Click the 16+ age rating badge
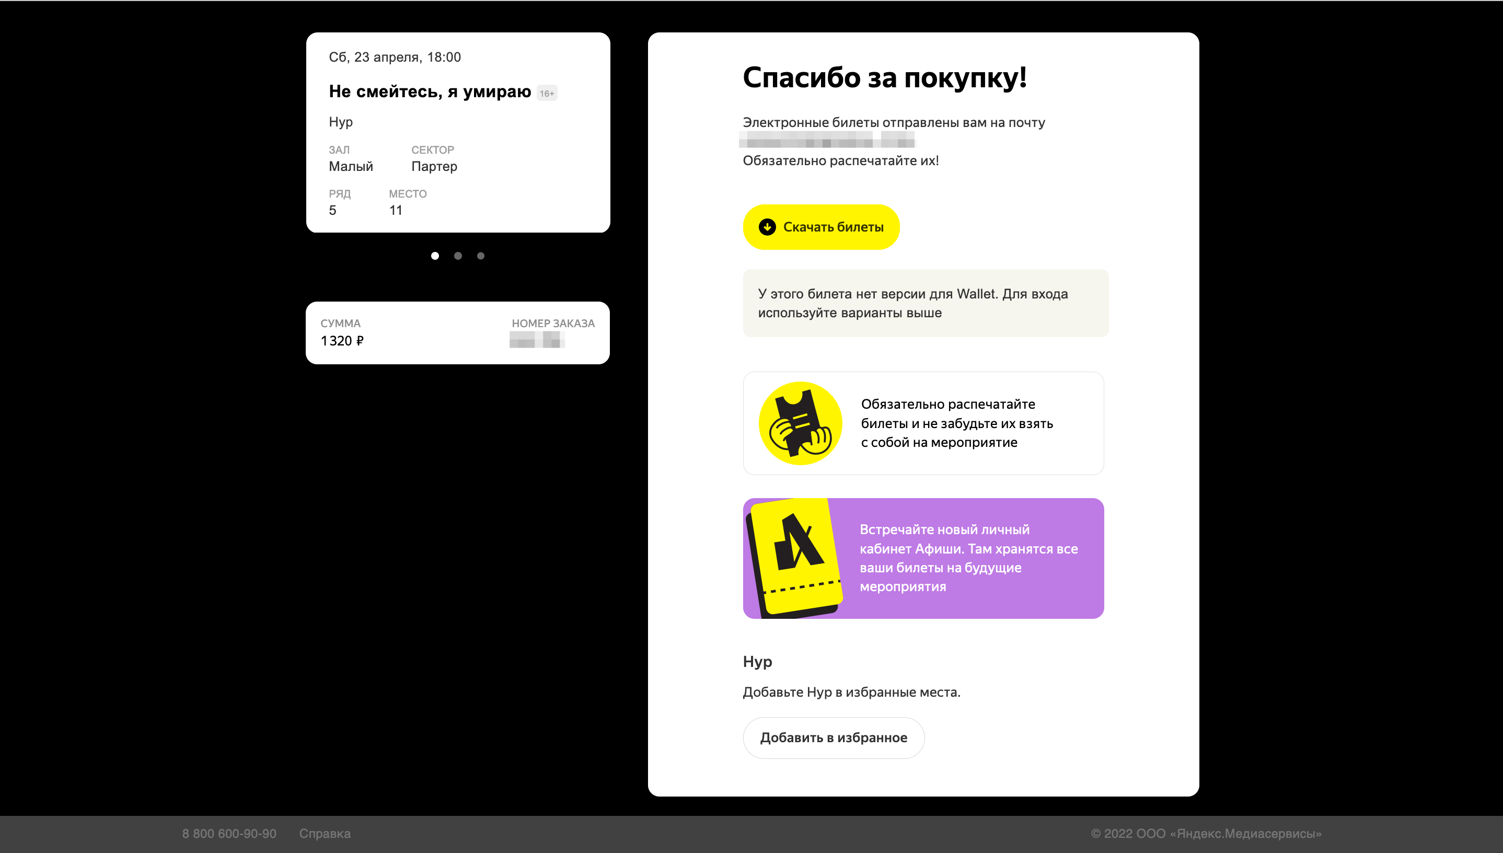 (x=547, y=93)
